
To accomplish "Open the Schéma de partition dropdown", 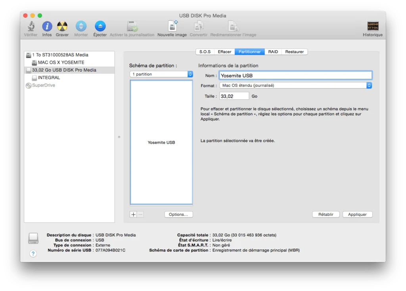I will point(161,74).
